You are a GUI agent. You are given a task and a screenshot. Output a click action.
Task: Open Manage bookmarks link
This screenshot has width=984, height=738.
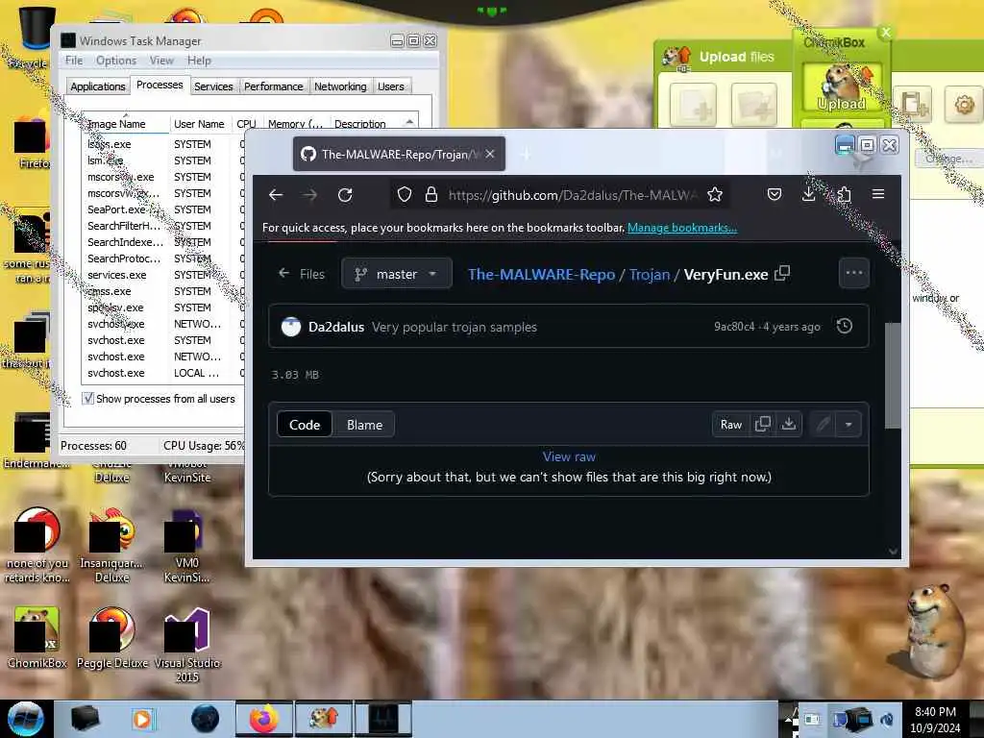681,228
